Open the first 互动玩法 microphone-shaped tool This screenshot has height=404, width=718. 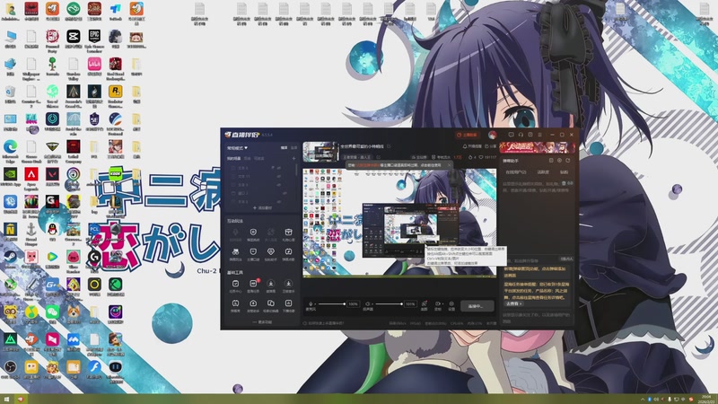[235, 234]
